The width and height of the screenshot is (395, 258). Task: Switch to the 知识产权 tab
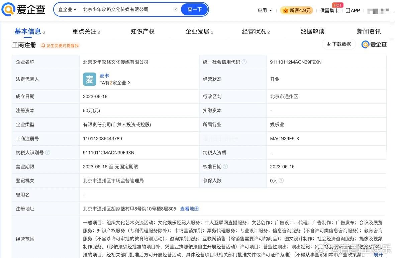[x=142, y=31]
